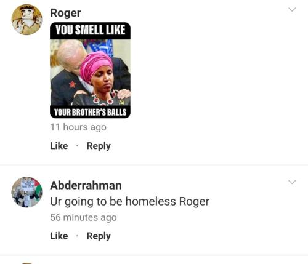Open the Abderrahman username link
The height and width of the screenshot is (264, 308).
(86, 185)
